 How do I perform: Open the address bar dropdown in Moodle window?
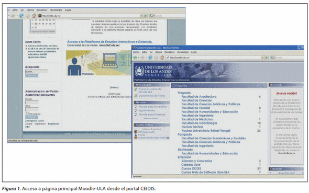coord(262,58)
